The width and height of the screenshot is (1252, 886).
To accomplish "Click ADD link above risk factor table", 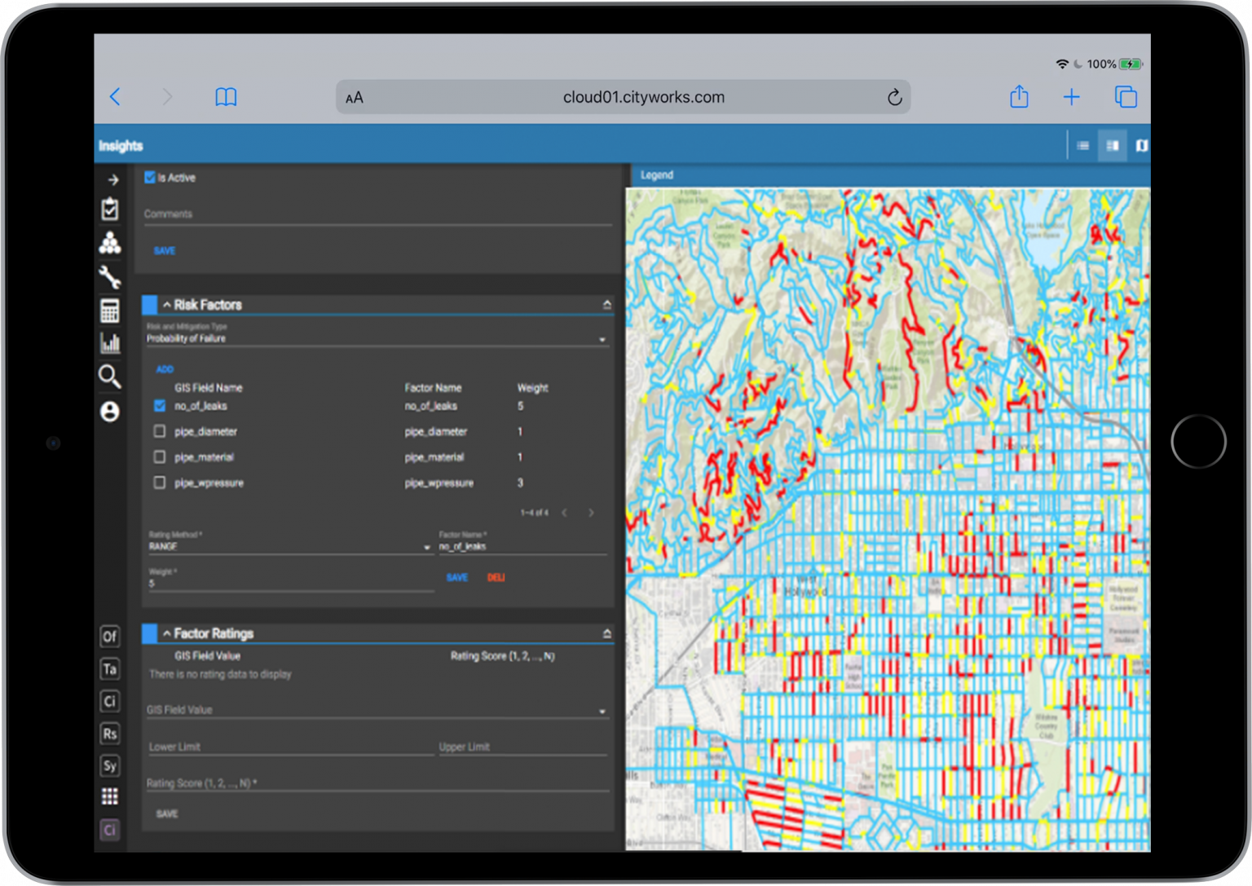I will (x=165, y=369).
